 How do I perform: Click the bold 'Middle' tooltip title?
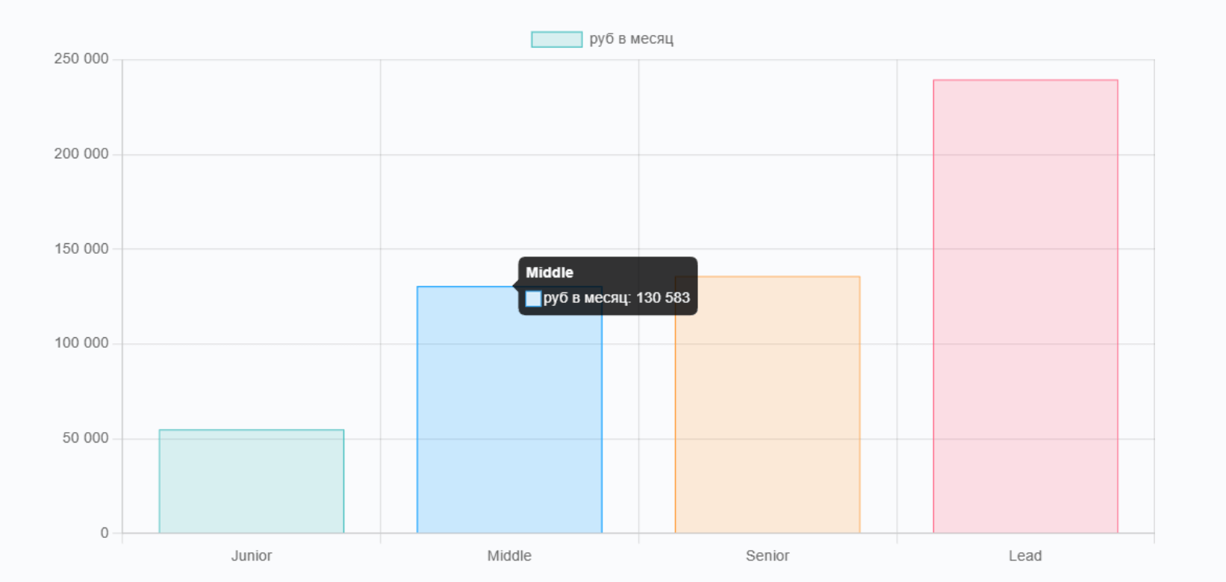pos(550,273)
